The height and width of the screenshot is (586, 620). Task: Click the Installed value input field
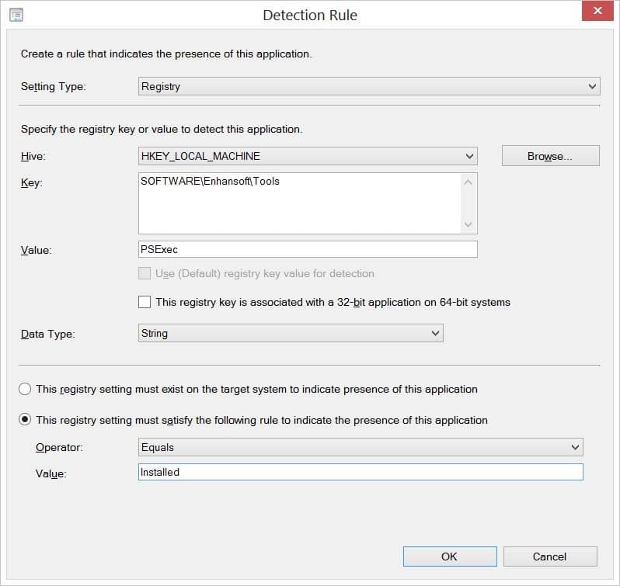coord(361,472)
